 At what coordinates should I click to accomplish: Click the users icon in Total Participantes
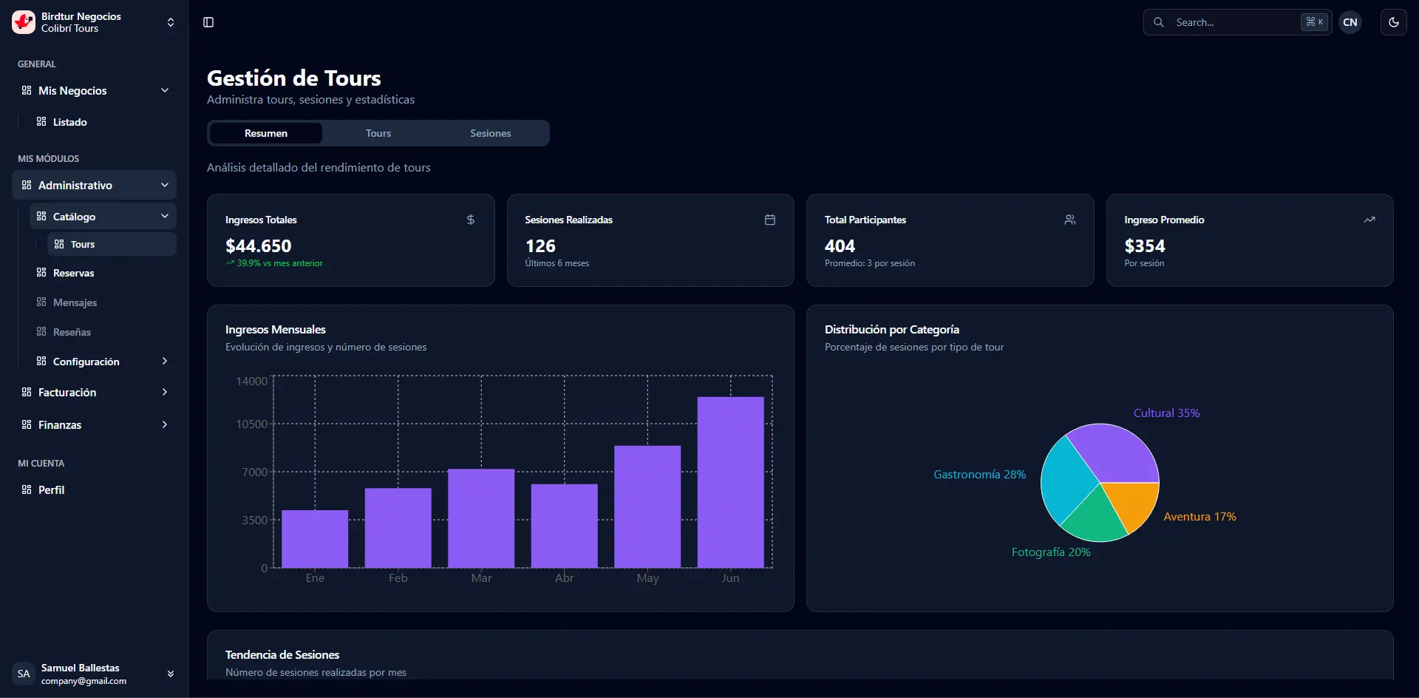tap(1069, 220)
